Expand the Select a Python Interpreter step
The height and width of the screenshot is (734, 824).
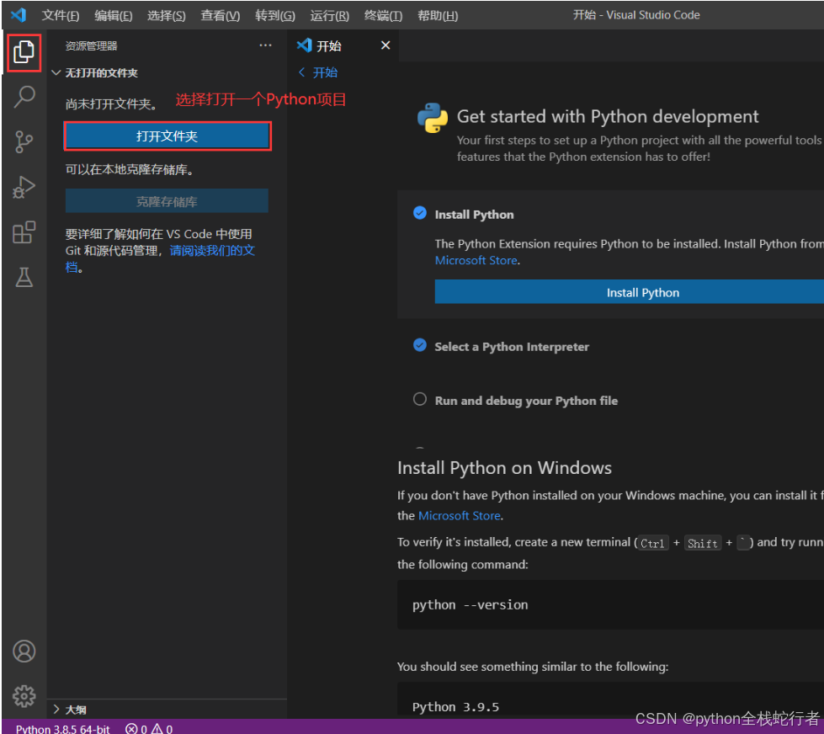tap(512, 347)
